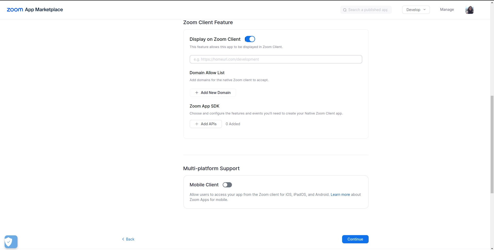Click Add New Domain button

pyautogui.click(x=213, y=93)
